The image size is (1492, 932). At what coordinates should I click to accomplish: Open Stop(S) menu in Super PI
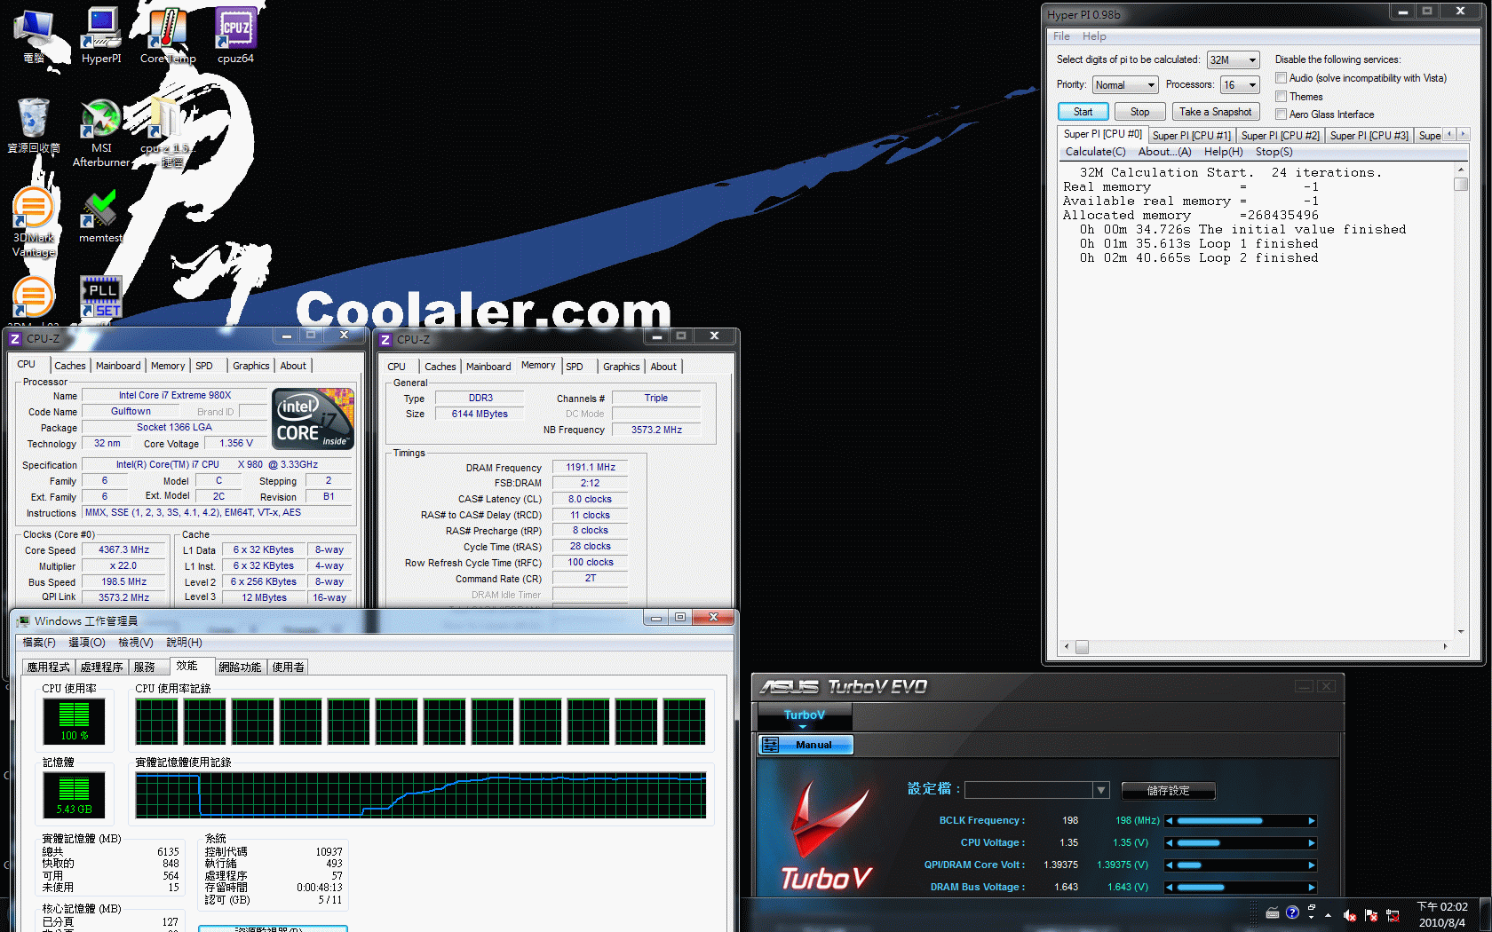coord(1274,152)
